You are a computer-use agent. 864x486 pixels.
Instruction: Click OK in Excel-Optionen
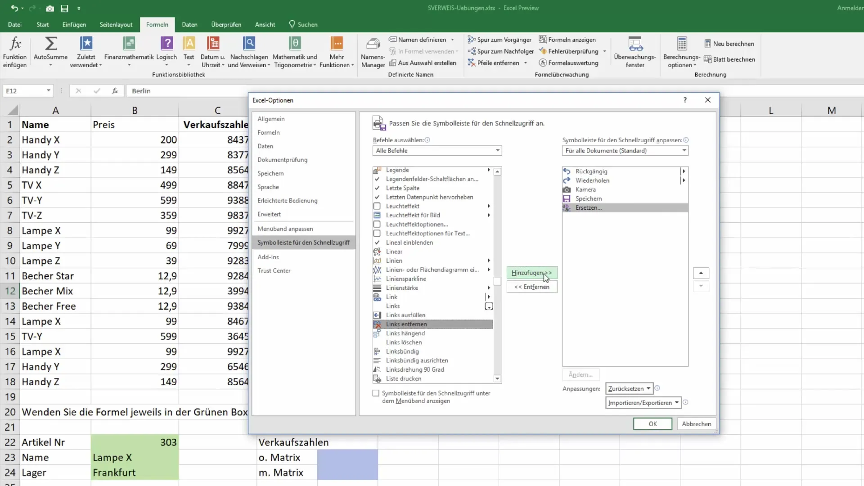click(x=652, y=424)
